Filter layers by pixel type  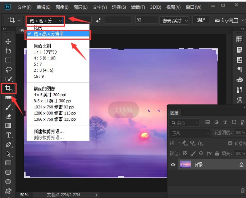(208, 122)
